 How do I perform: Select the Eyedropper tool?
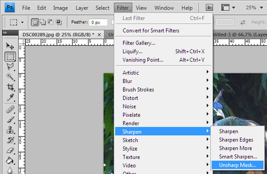point(10,97)
